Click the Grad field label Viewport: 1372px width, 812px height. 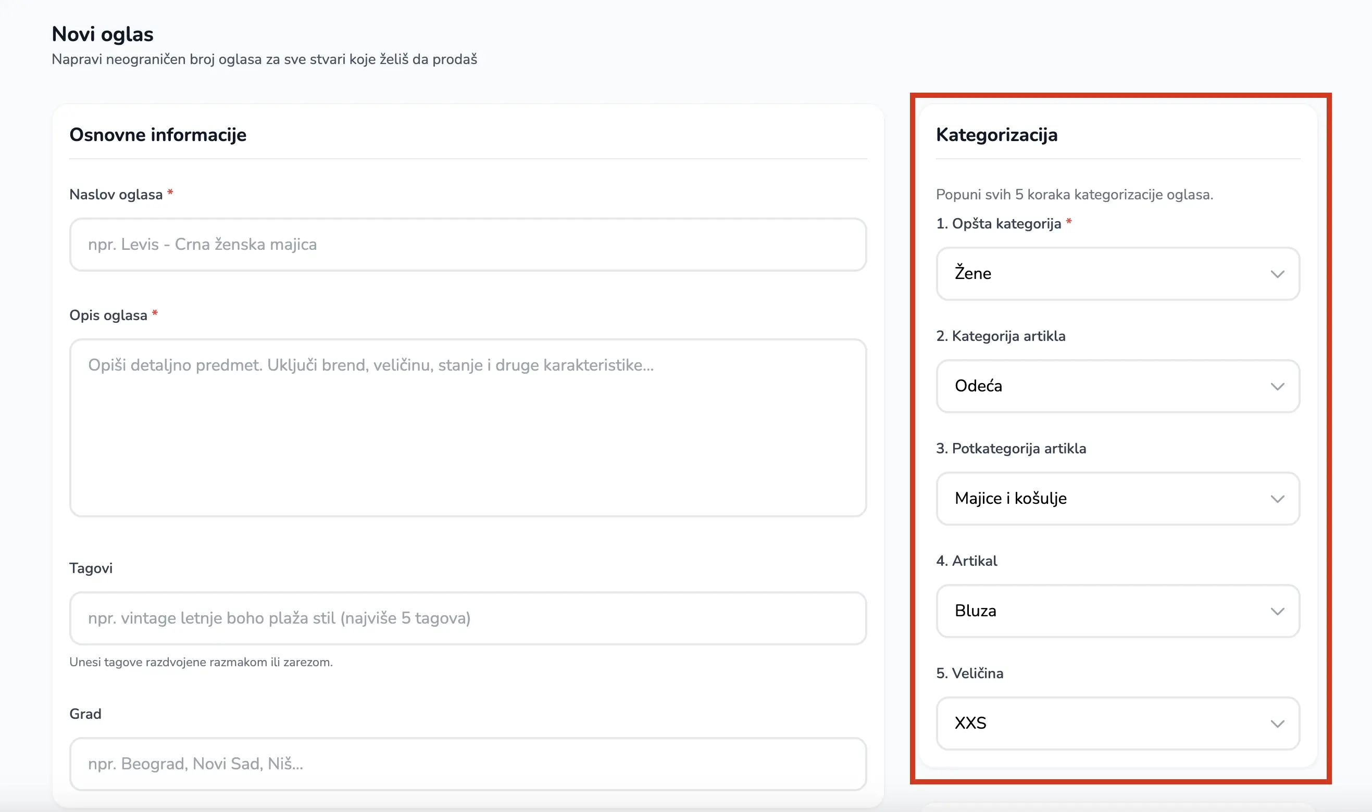click(x=85, y=714)
